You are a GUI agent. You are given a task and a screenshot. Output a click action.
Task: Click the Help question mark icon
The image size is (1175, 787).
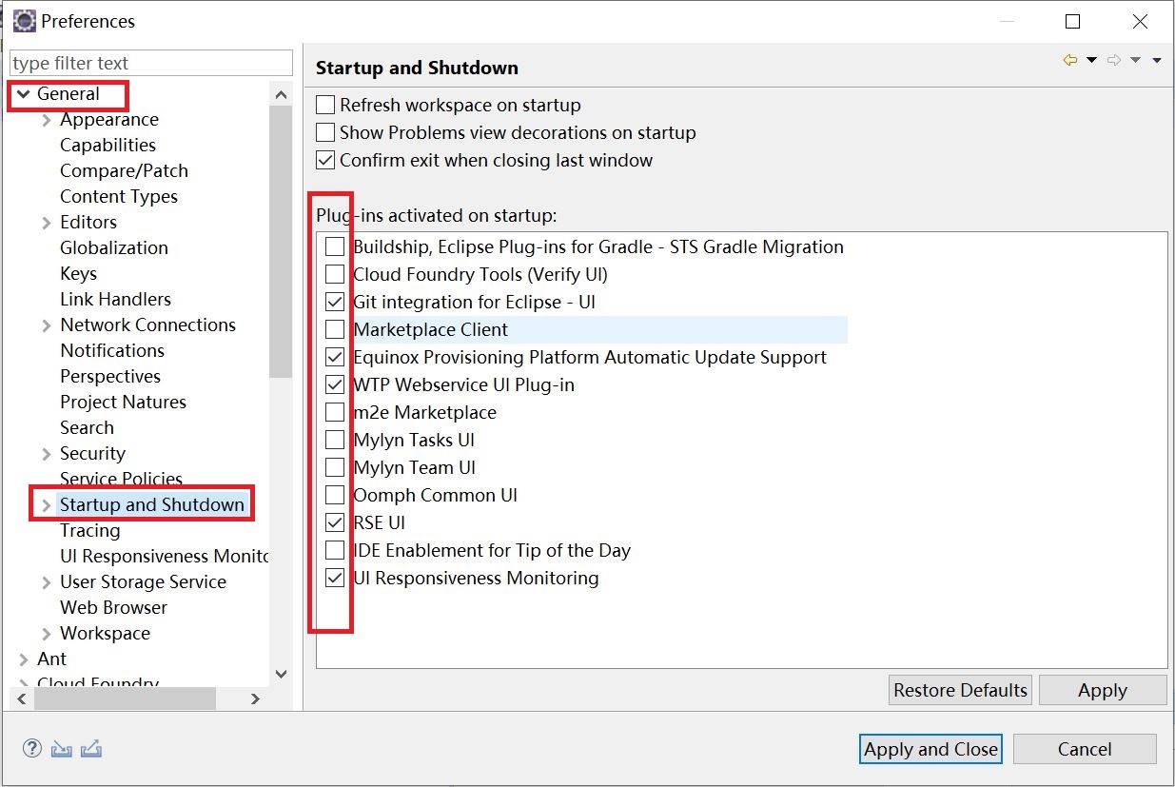(31, 749)
